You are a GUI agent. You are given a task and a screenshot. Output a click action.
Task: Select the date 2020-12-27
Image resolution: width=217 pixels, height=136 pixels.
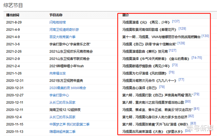[x=15, y=95]
